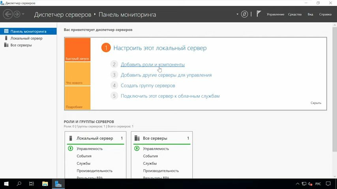Switch the РУС input language indicator

[x=318, y=184]
